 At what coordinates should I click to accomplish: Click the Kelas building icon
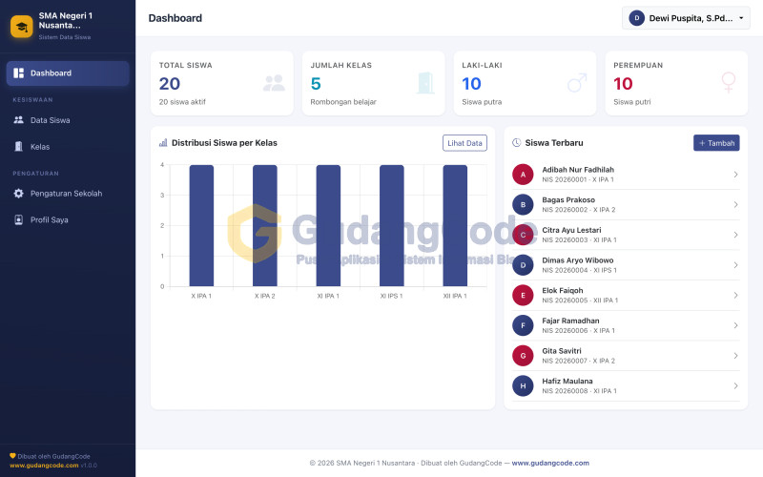(18, 147)
